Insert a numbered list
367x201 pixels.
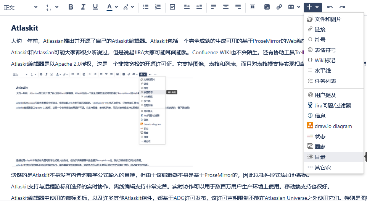coord(158,7)
